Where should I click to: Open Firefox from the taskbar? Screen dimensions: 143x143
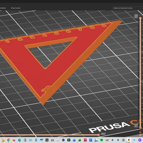14,140
